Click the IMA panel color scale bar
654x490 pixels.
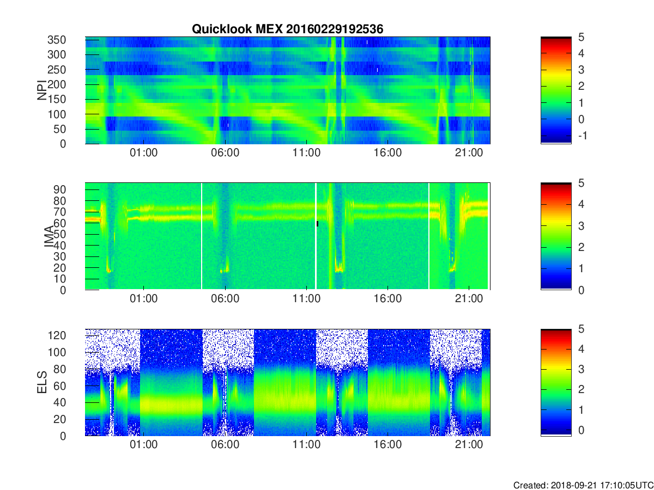coord(556,236)
